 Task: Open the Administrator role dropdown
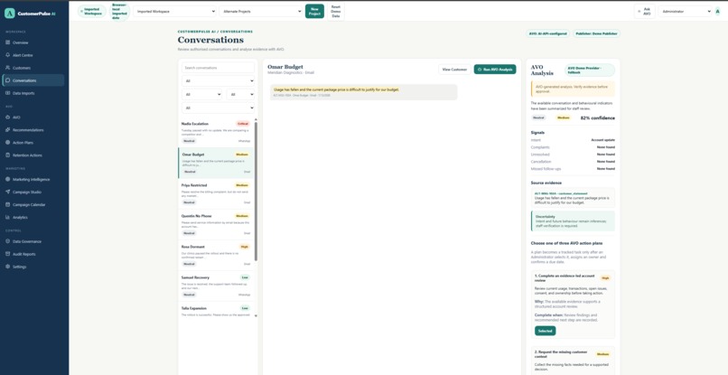(x=685, y=11)
